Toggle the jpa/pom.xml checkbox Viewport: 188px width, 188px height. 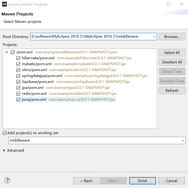pyautogui.click(x=18, y=88)
